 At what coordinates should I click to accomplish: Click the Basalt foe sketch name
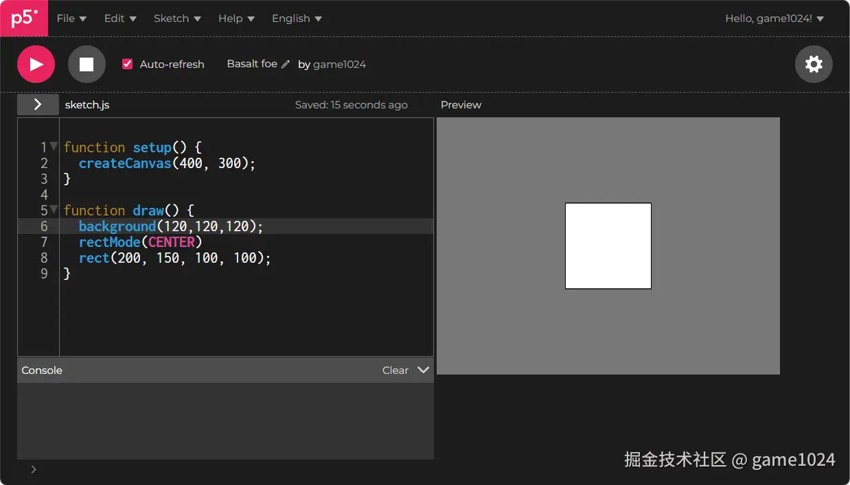point(252,64)
